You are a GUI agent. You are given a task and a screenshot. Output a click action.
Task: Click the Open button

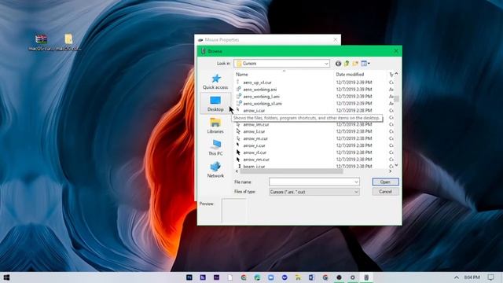click(x=385, y=182)
